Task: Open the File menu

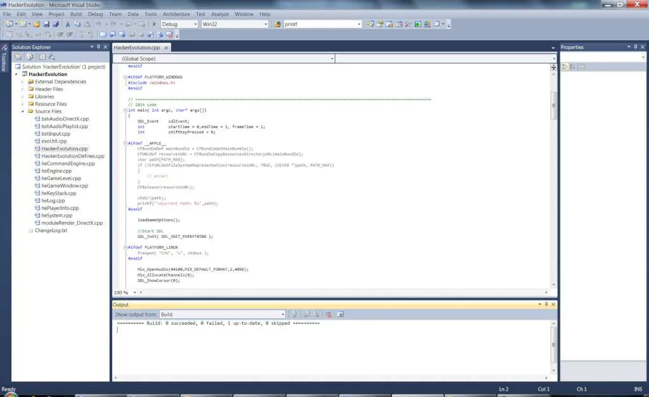Action: [x=7, y=14]
